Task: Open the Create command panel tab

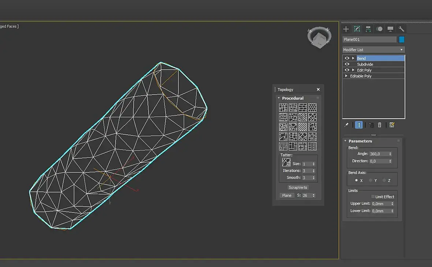Action: (346, 29)
